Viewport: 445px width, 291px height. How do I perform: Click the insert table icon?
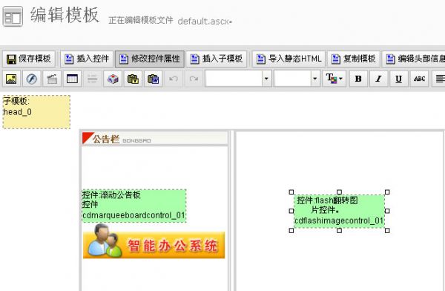pos(72,79)
